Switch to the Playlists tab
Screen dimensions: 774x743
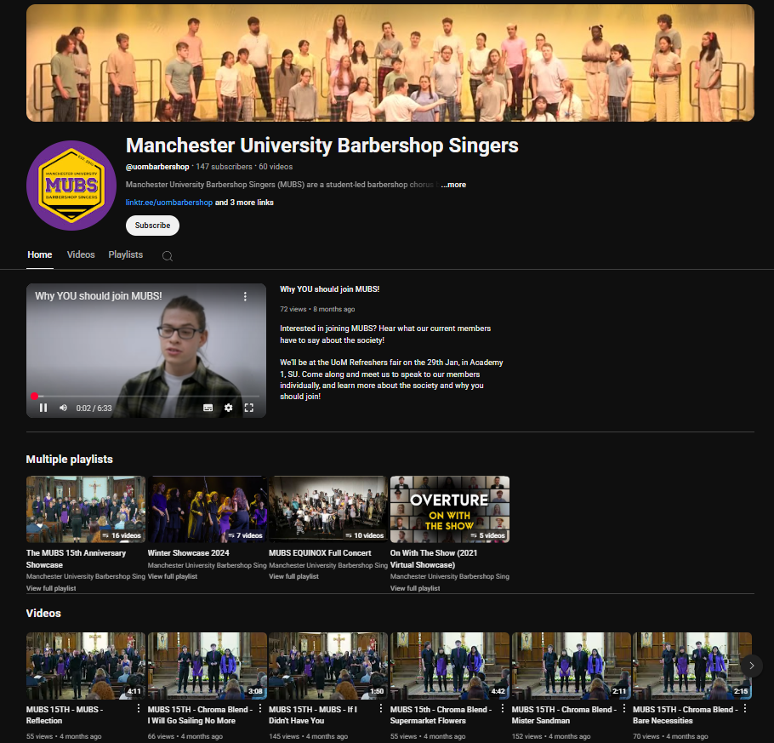coord(125,254)
